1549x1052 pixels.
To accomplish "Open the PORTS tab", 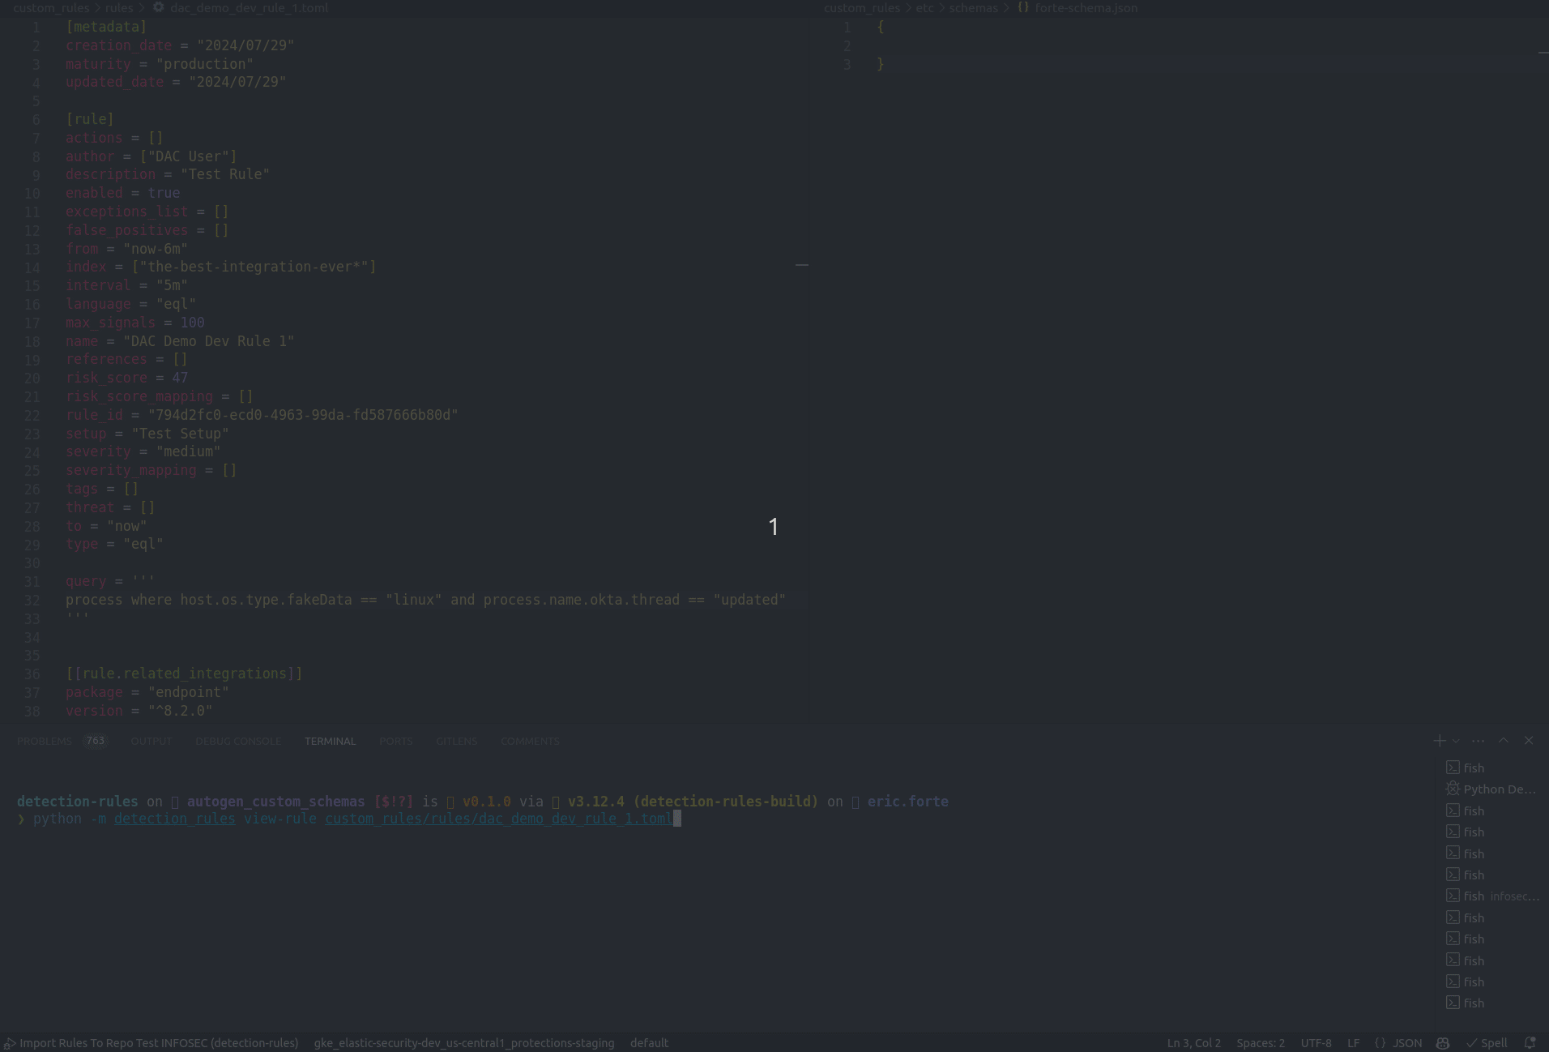I will tap(395, 741).
